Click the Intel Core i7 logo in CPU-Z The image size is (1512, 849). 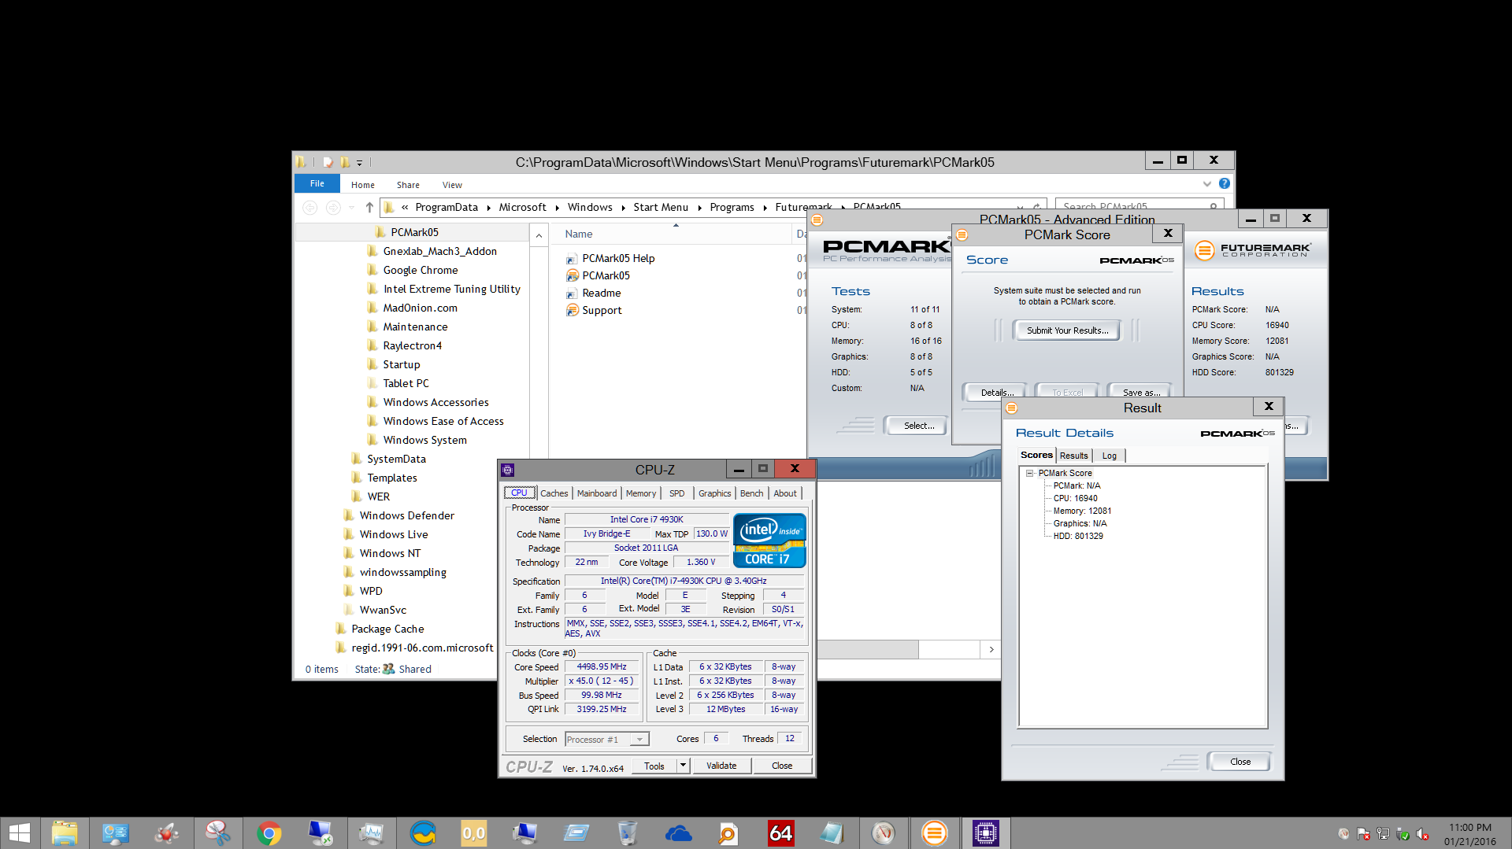click(x=769, y=541)
